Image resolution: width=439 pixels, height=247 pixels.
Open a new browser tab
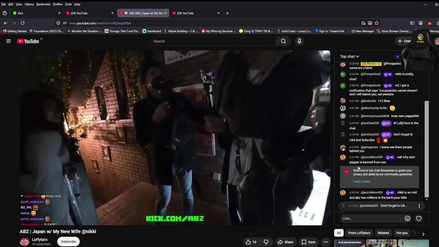click(x=227, y=13)
